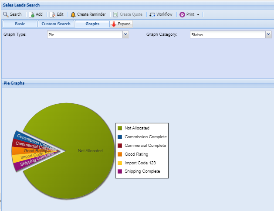Click the green Not Allocated legend swatch
This screenshot has width=274, height=211.
(120, 128)
